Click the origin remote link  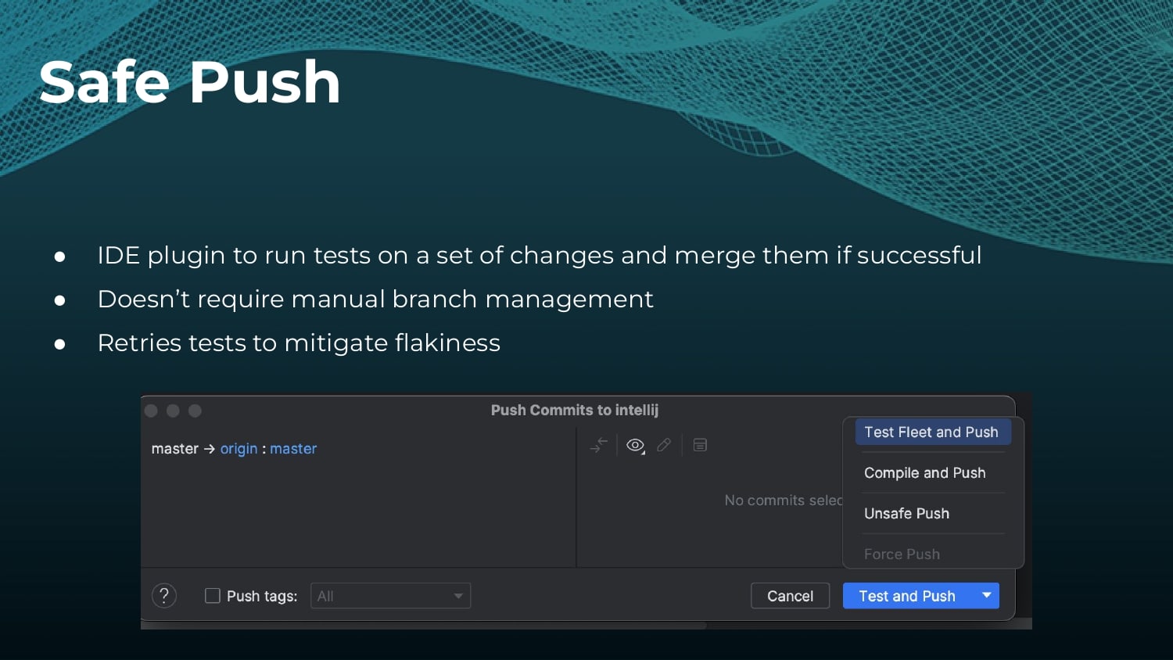coord(239,449)
